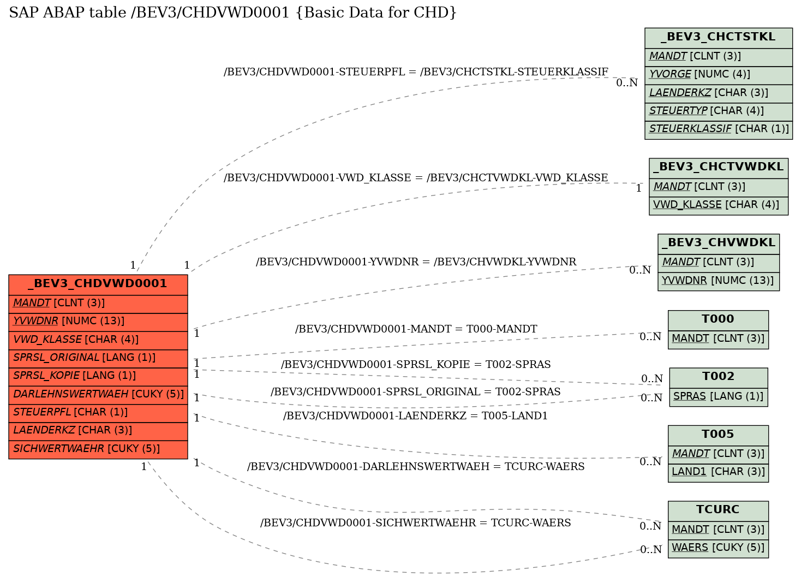Click MANDT [CLNT (3)] in TCURC
The width and height of the screenshot is (801, 576).
click(718, 530)
